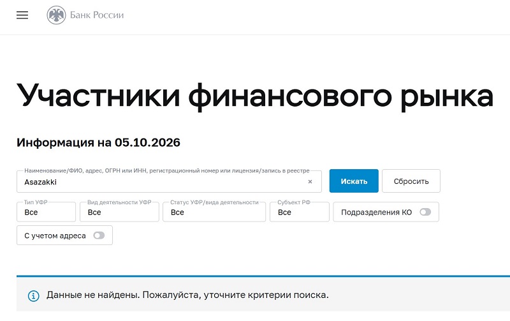Image resolution: width=510 pixels, height=321 pixels.
Task: Click the Bank of Russia emblem logo
Action: tap(56, 15)
